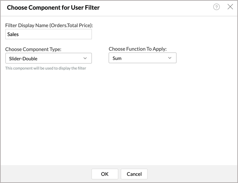Click the component hint text below the dropdown

(45, 68)
